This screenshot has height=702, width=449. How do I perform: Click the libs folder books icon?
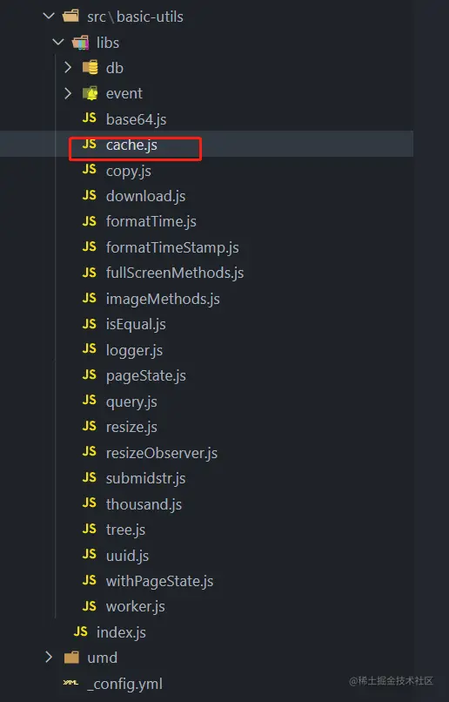pyautogui.click(x=81, y=43)
